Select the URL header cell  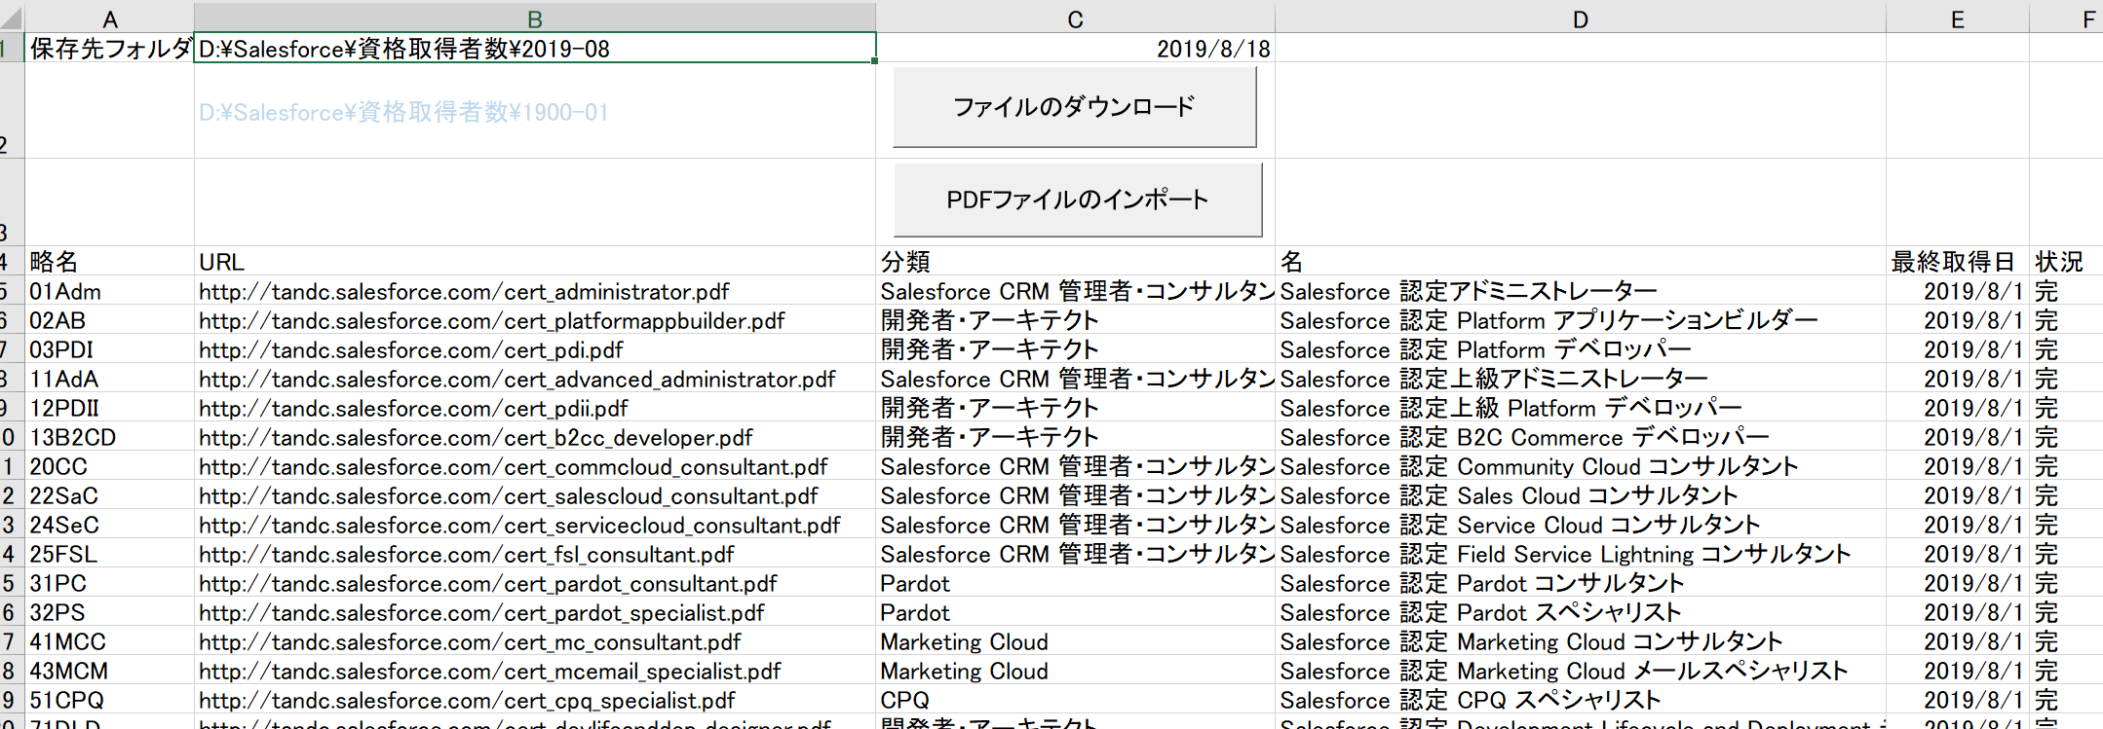535,261
